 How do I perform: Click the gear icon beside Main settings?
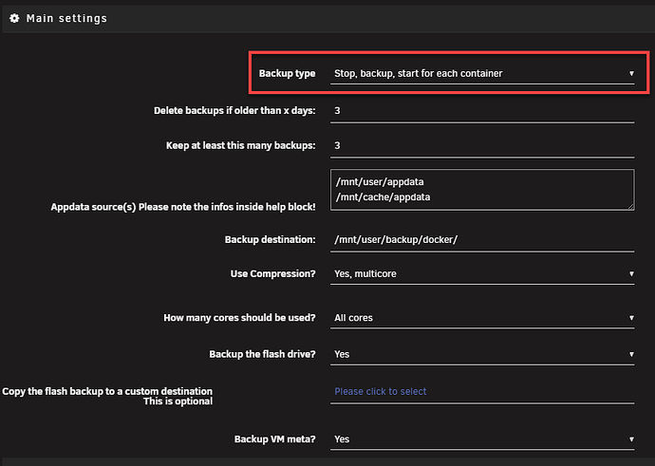click(x=14, y=18)
